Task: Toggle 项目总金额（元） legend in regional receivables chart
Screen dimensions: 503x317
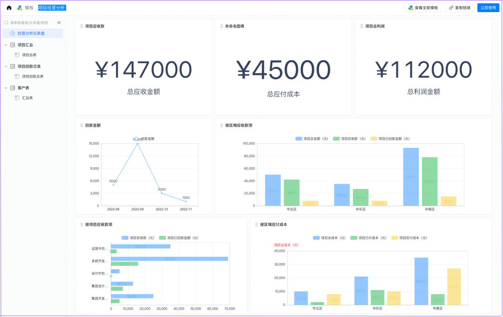Action: coord(312,139)
